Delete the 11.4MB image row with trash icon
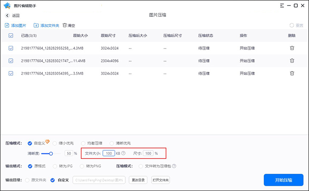The height and width of the screenshot is (191, 309). [292, 61]
